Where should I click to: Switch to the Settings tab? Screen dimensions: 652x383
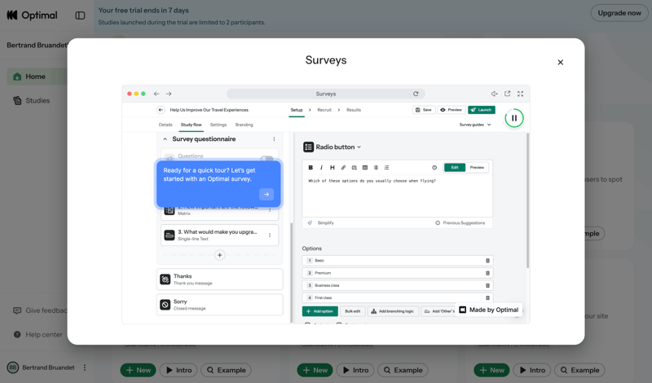click(218, 125)
